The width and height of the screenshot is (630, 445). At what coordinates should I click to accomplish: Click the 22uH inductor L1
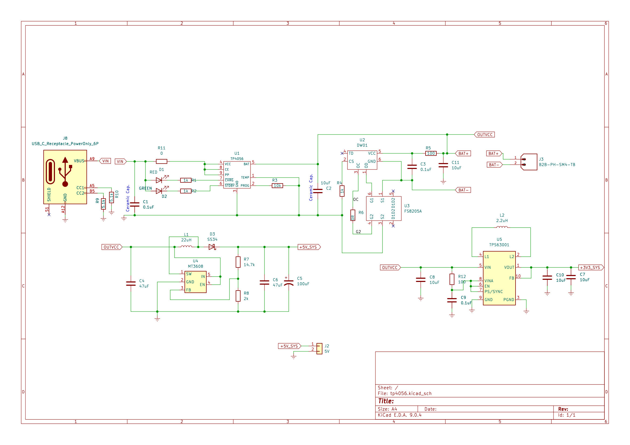[x=186, y=247]
